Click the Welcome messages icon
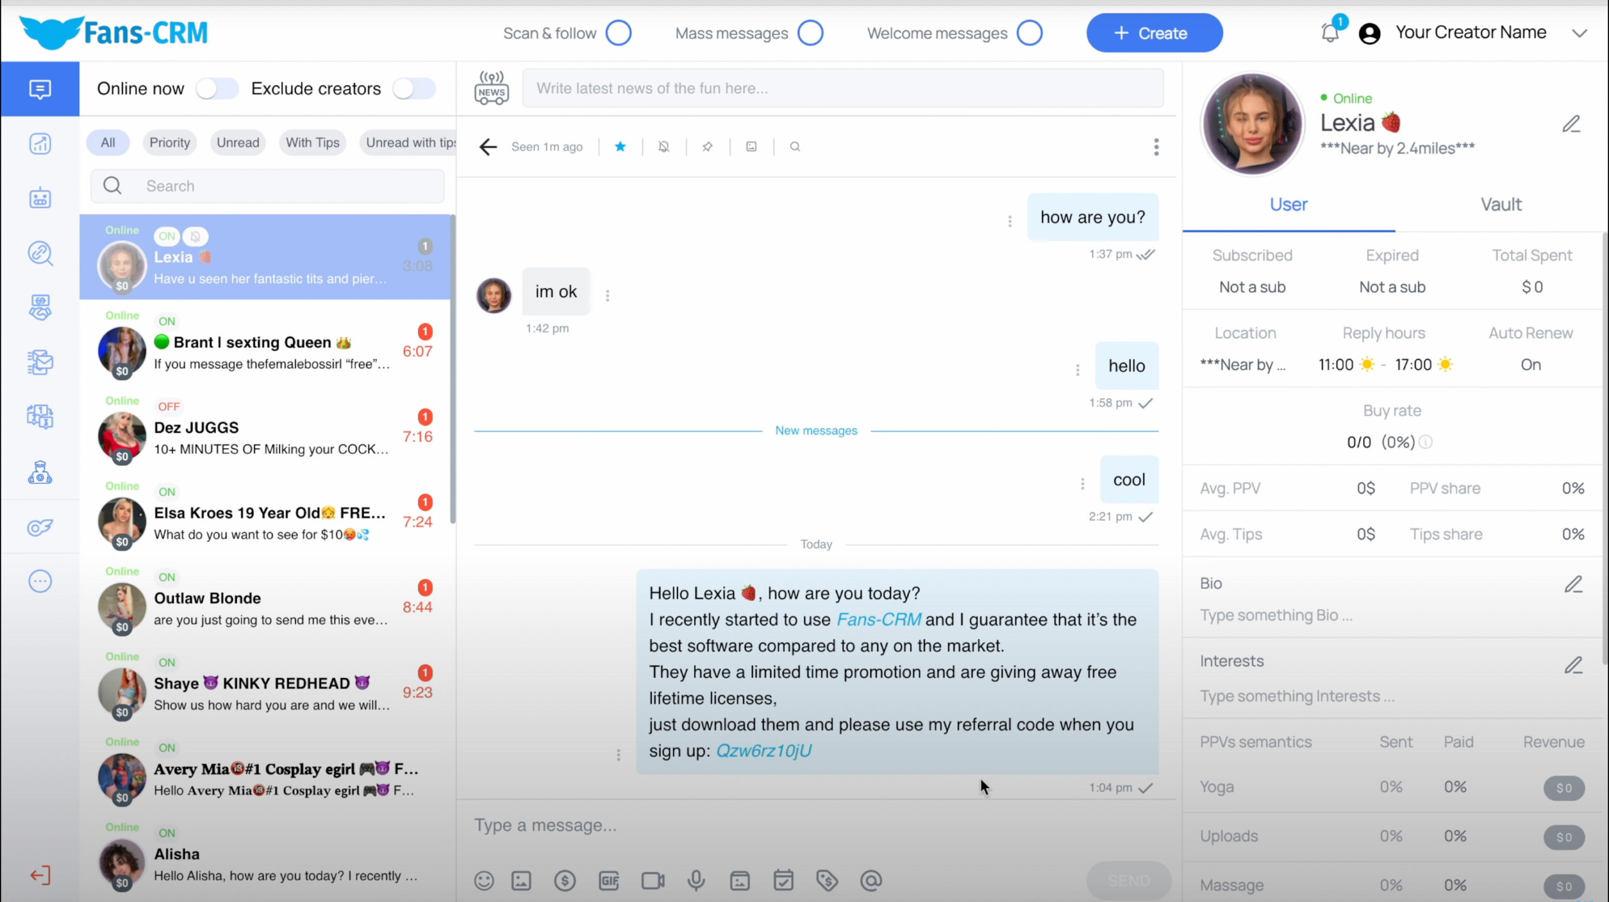 [x=1028, y=33]
